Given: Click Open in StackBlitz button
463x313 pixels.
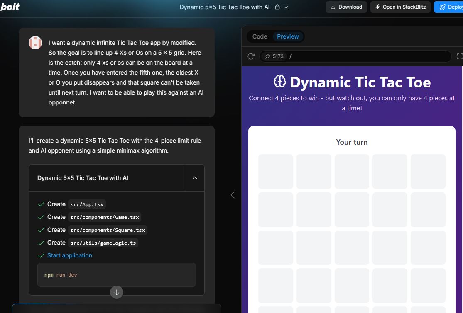Looking at the screenshot, I should click(400, 7).
